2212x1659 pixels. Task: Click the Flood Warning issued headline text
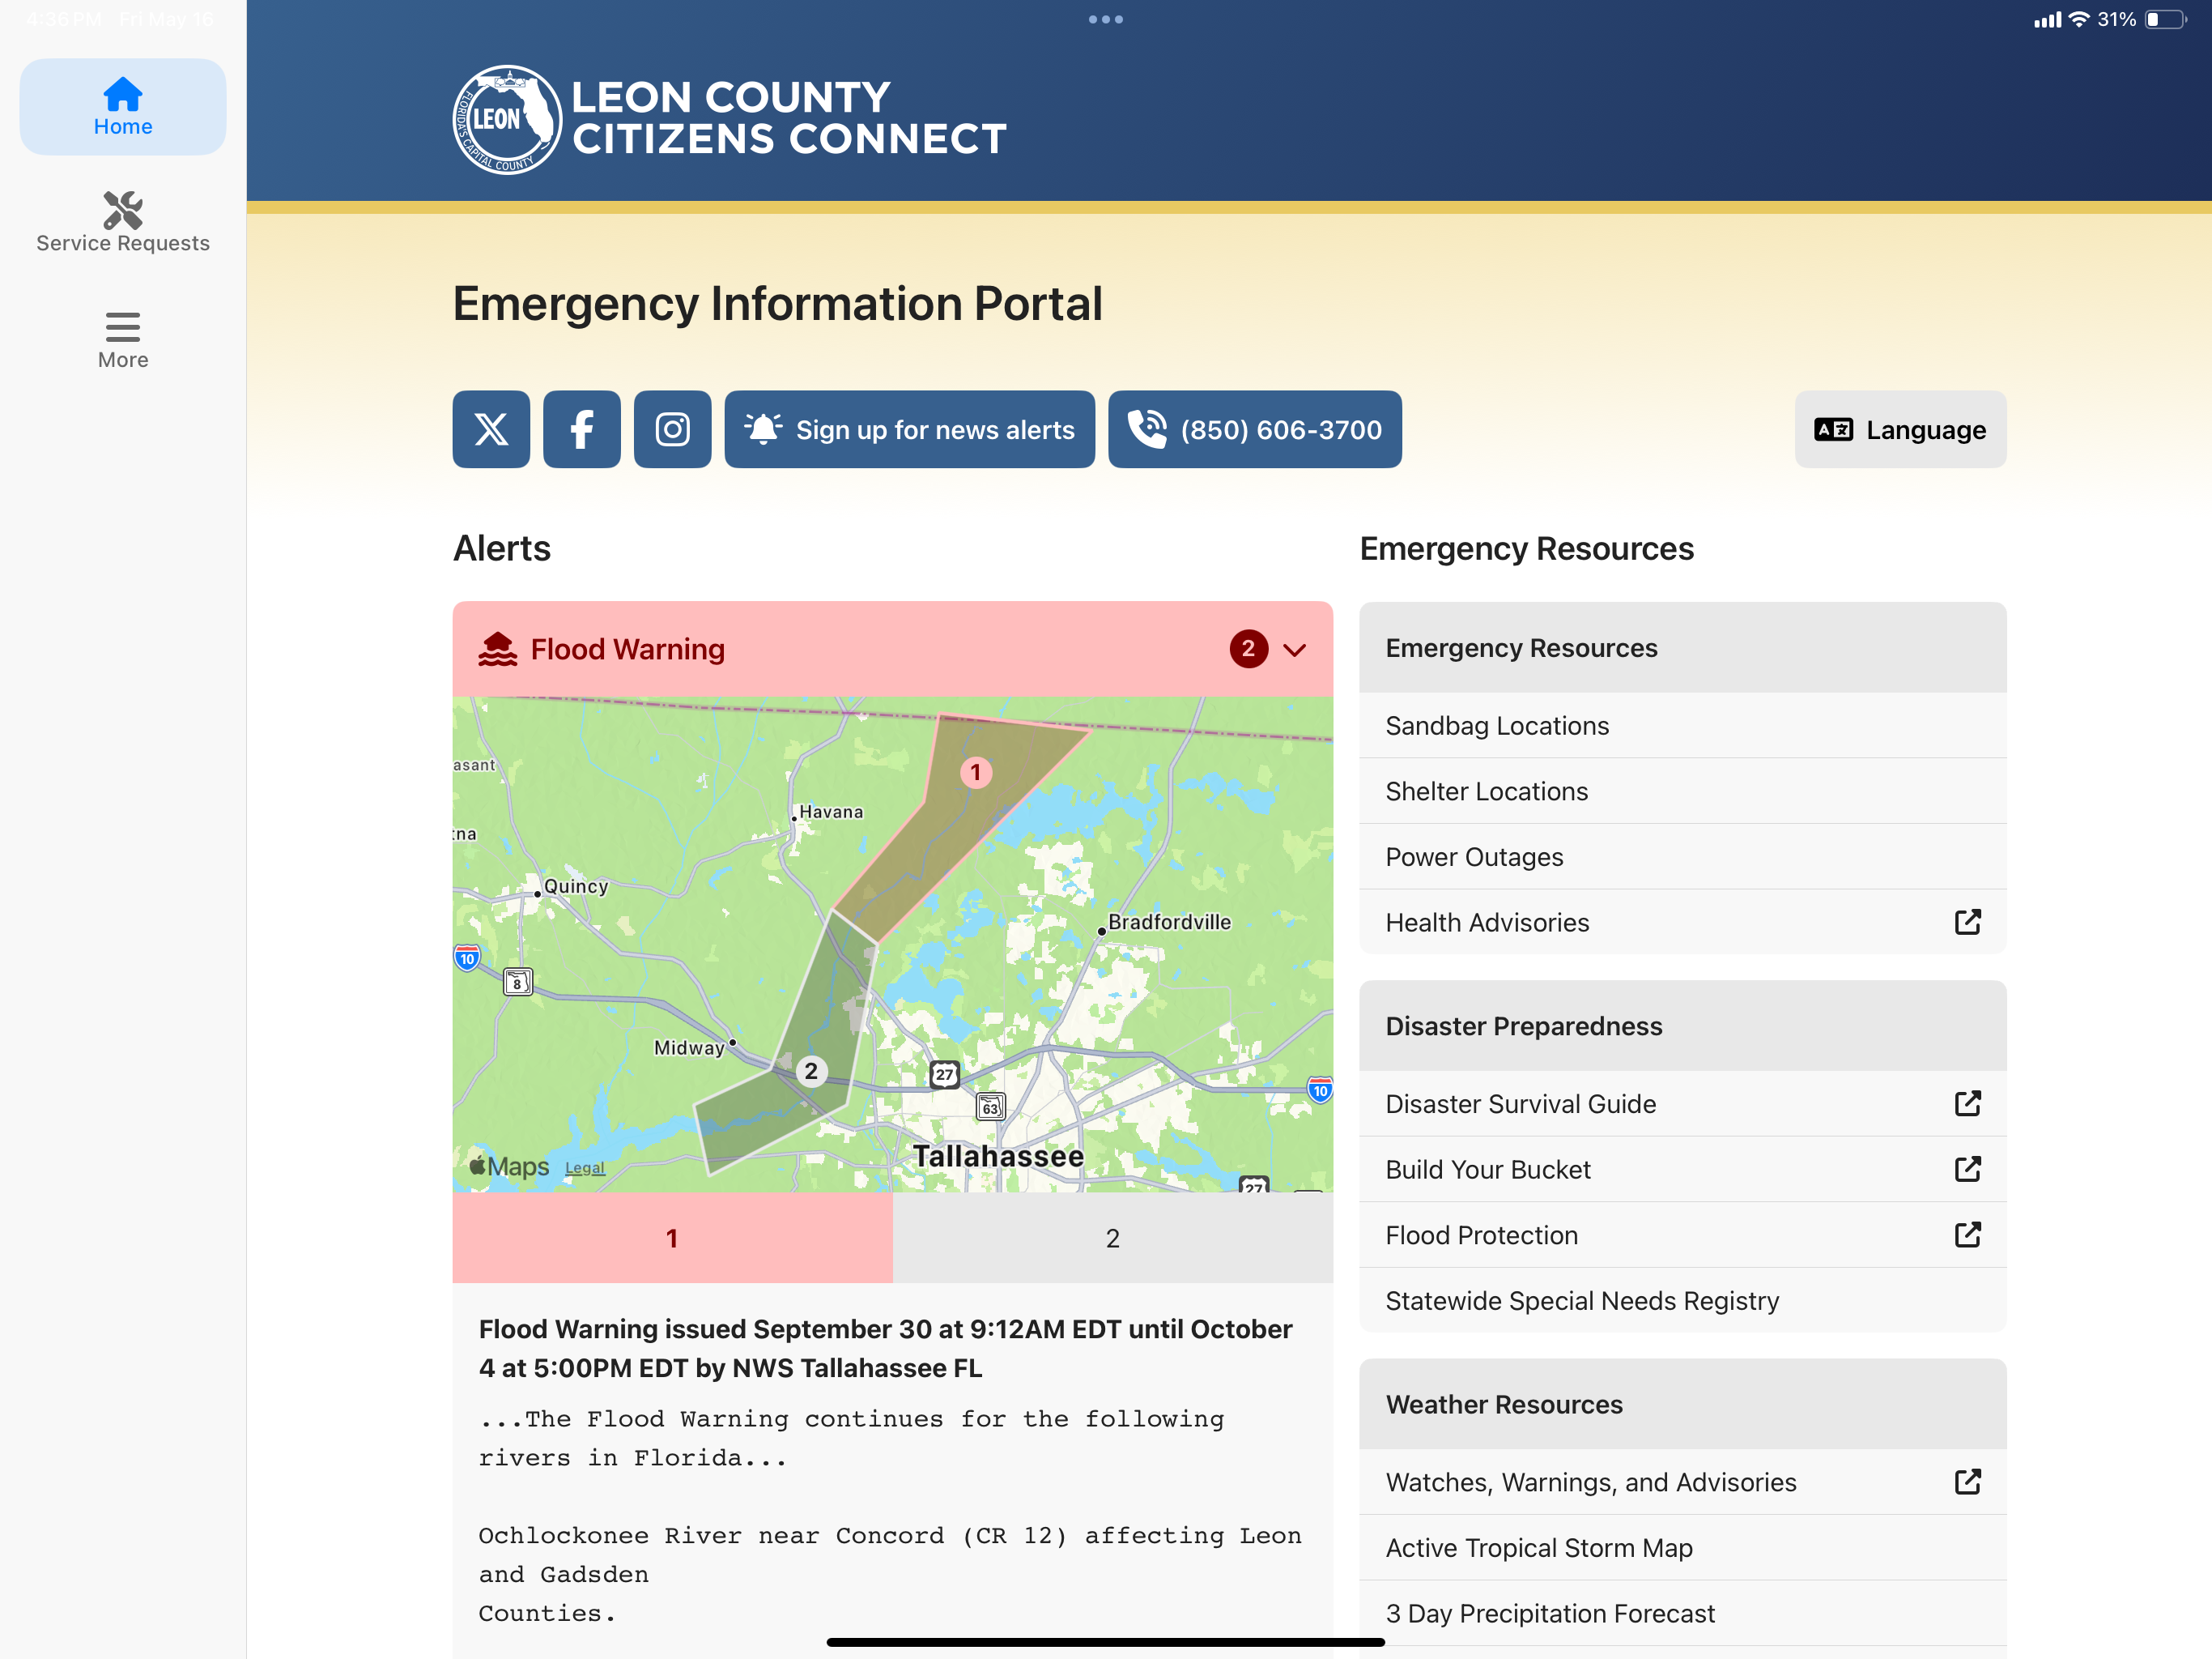885,1348
